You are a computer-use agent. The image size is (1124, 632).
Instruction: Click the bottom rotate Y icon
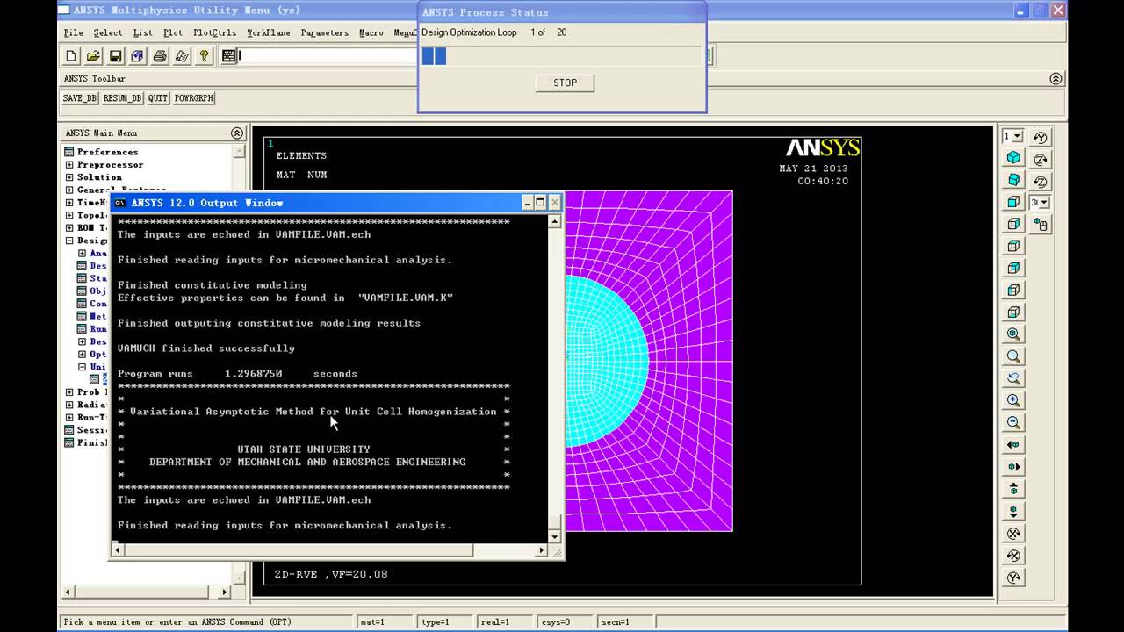pyautogui.click(x=1013, y=577)
